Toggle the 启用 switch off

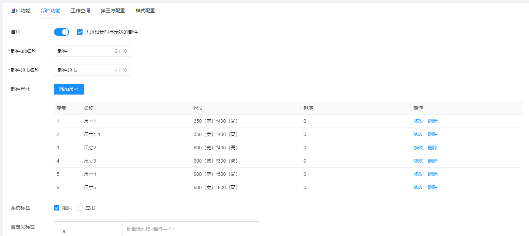[61, 32]
